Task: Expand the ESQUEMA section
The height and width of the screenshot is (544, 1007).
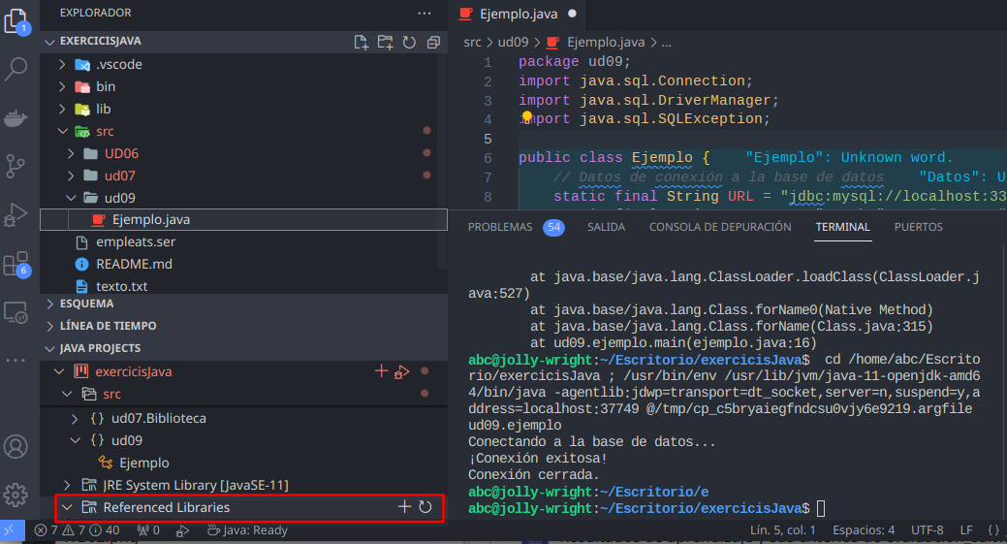Action: pos(86,304)
